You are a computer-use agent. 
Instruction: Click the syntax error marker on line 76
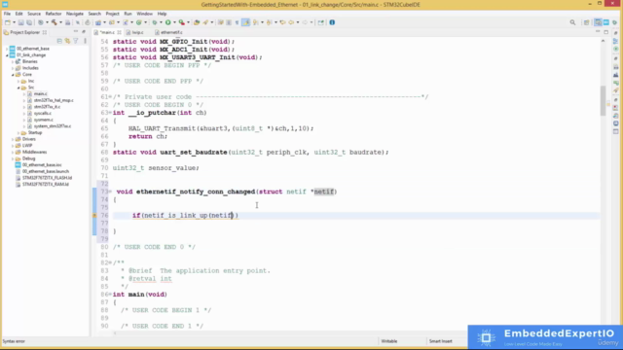[95, 216]
